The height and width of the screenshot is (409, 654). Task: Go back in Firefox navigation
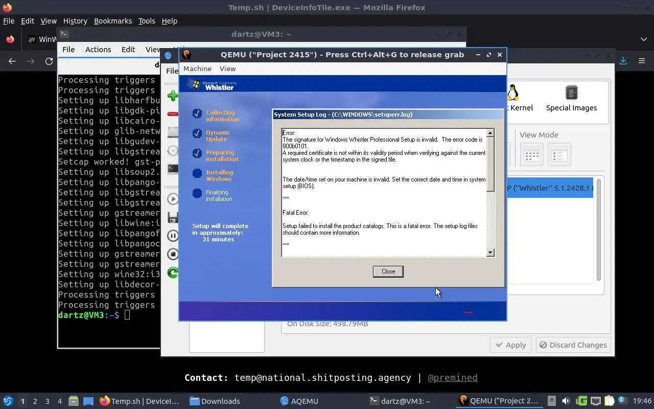coord(12,61)
